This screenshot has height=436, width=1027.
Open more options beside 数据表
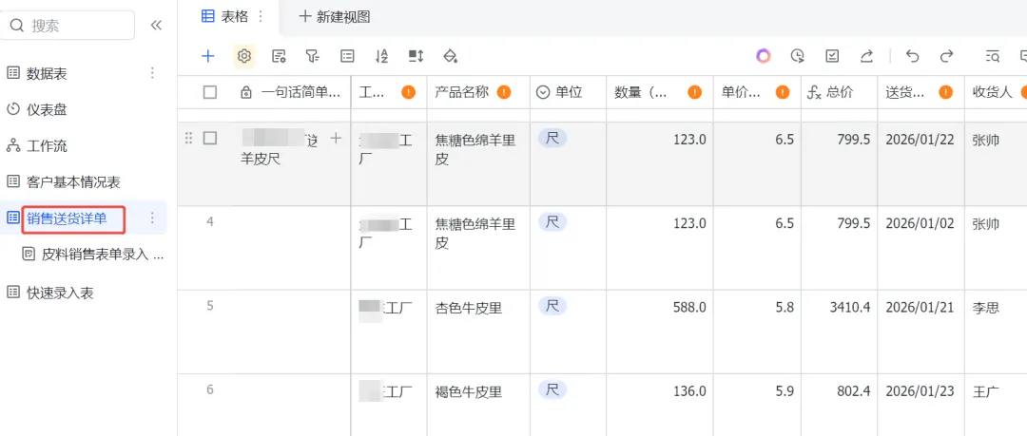152,73
